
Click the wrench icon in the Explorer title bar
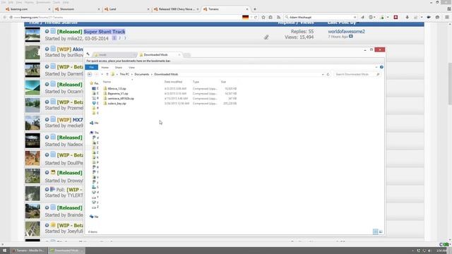point(88,54)
